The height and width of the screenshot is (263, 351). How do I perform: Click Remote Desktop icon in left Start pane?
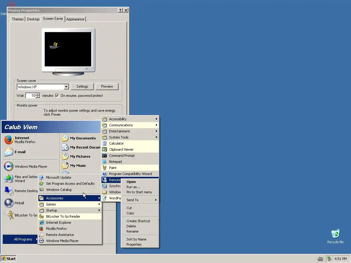(9, 191)
